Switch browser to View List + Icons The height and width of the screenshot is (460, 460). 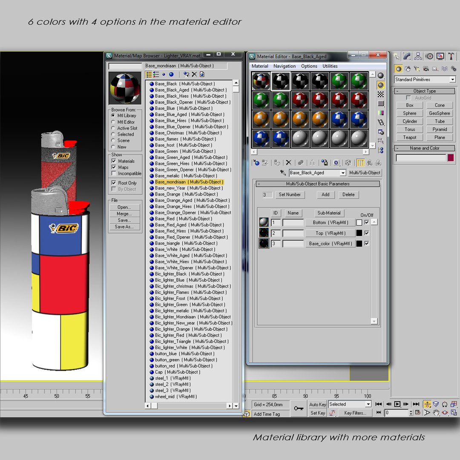click(x=156, y=75)
